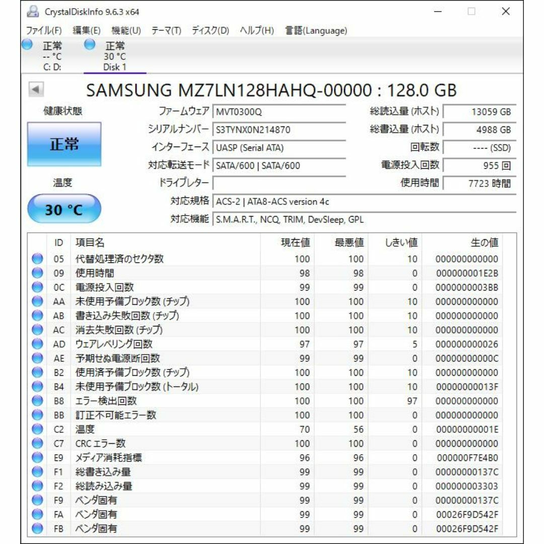544x544 pixels.
Task: Click the interface field UASP (Serial ATA)
Action: pos(279,148)
